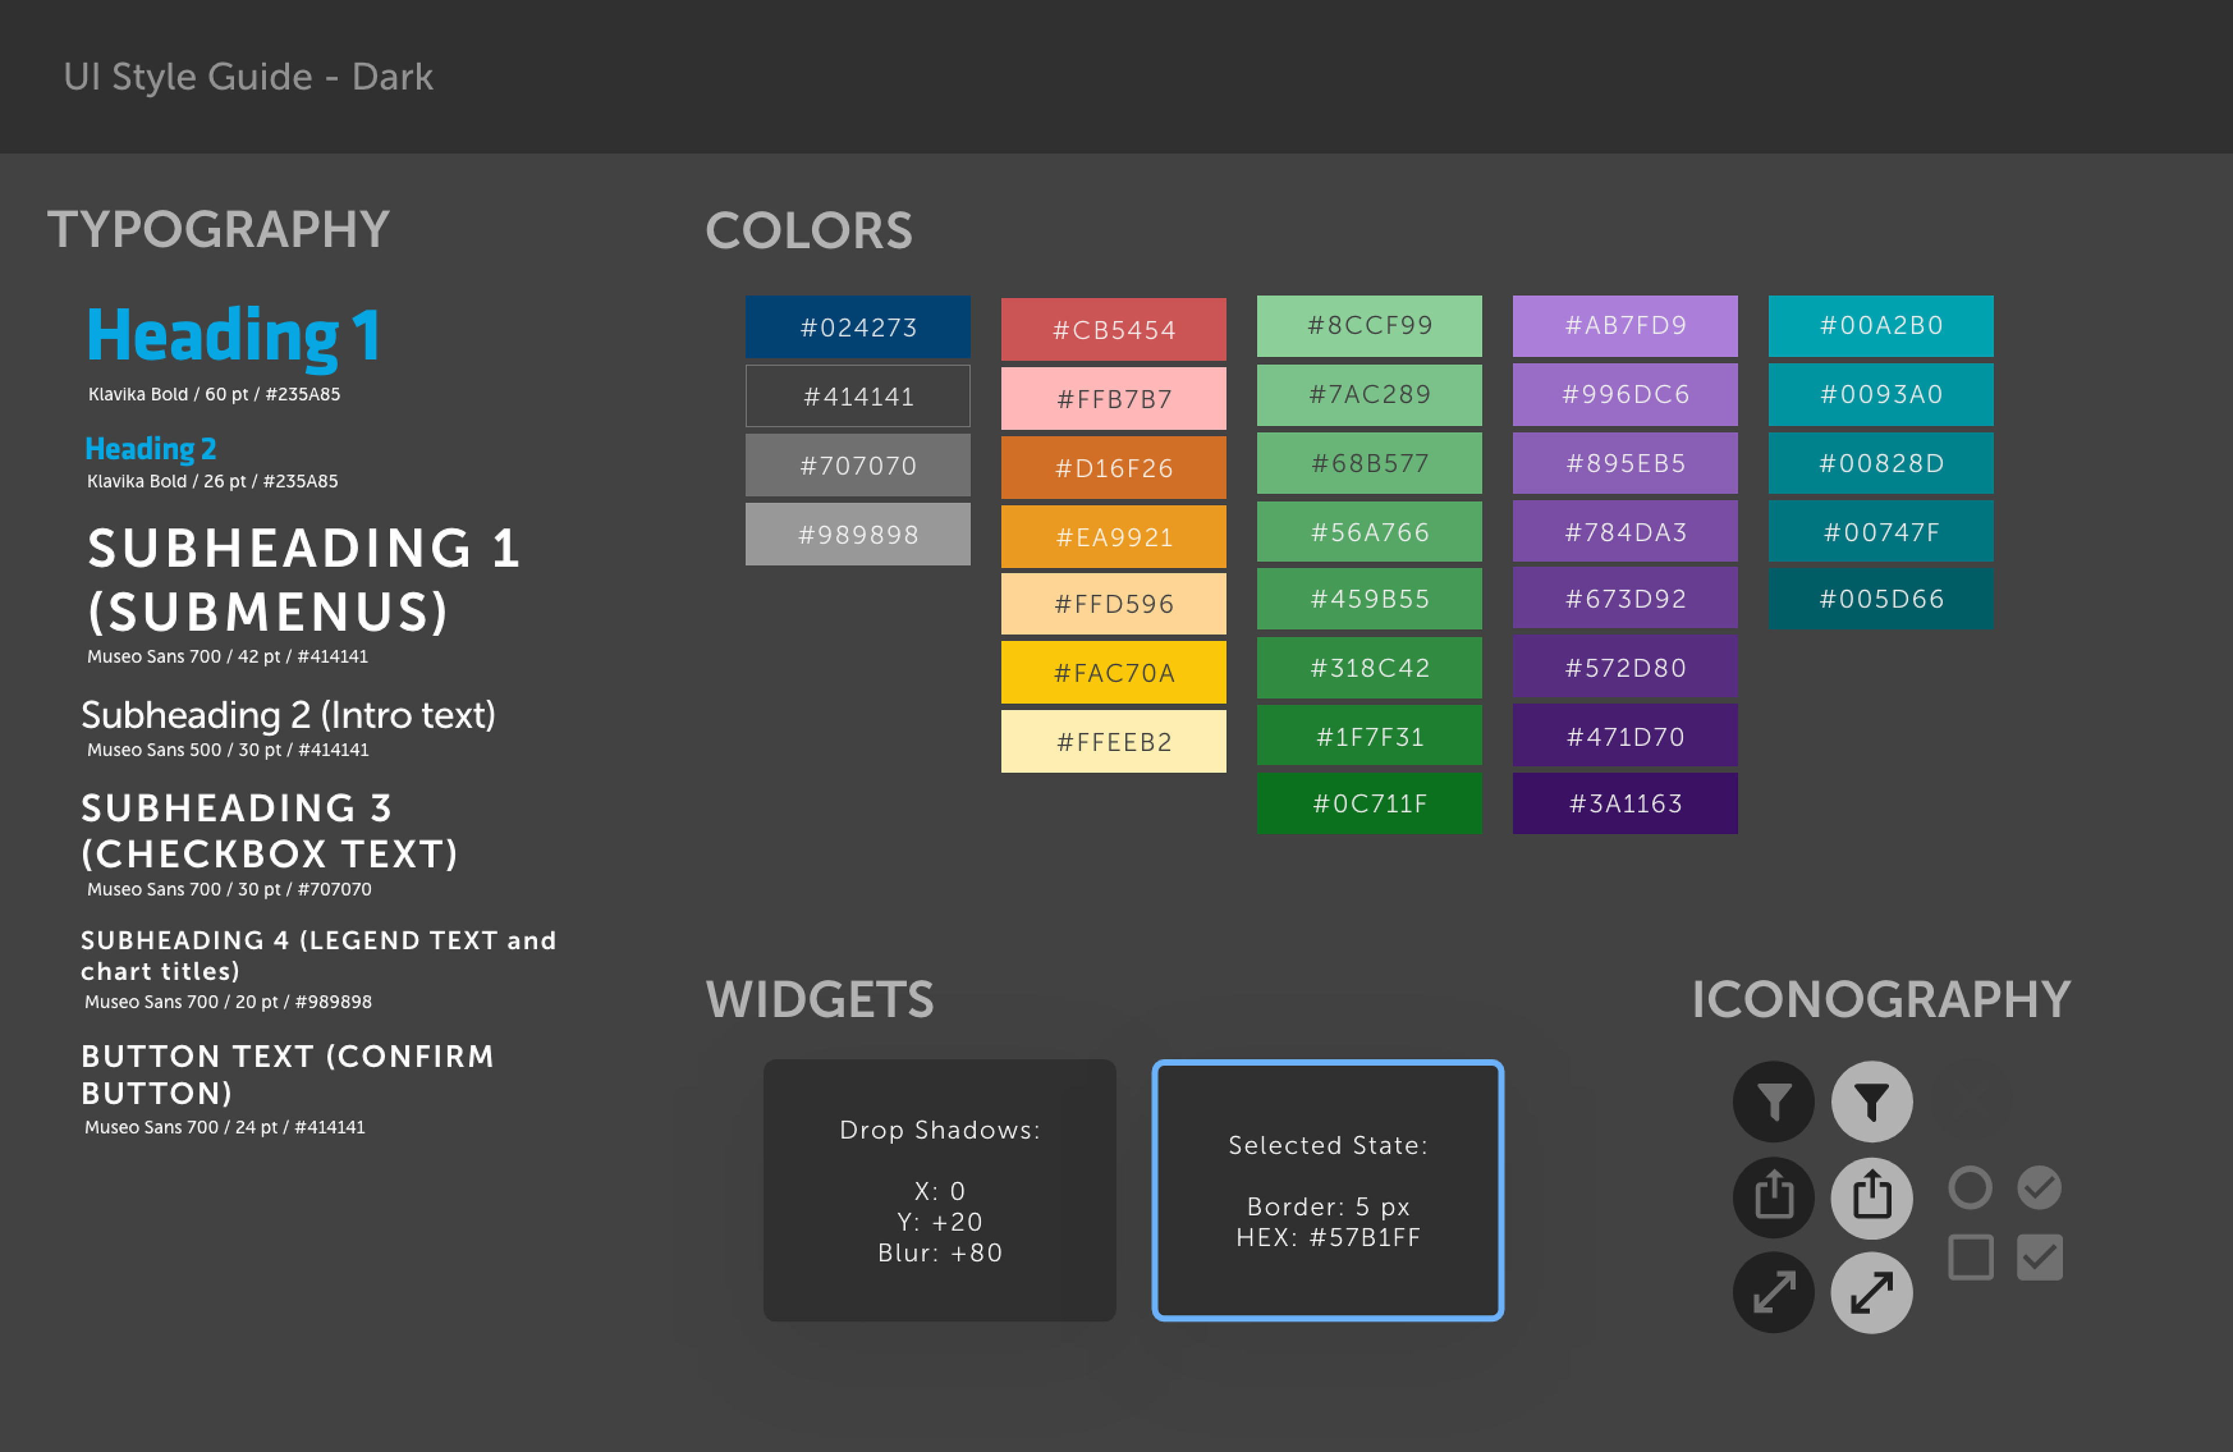The height and width of the screenshot is (1452, 2233).
Task: Click the 'Klavika Bold / 26 pt / #235A85' caption
Action: point(212,481)
